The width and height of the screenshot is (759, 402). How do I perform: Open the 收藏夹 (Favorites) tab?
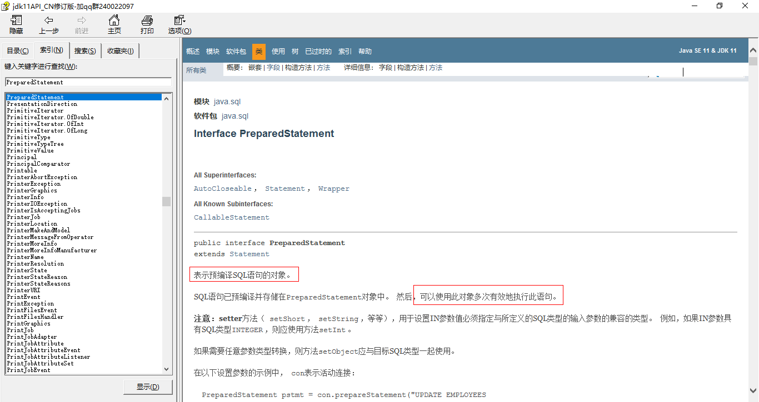120,51
